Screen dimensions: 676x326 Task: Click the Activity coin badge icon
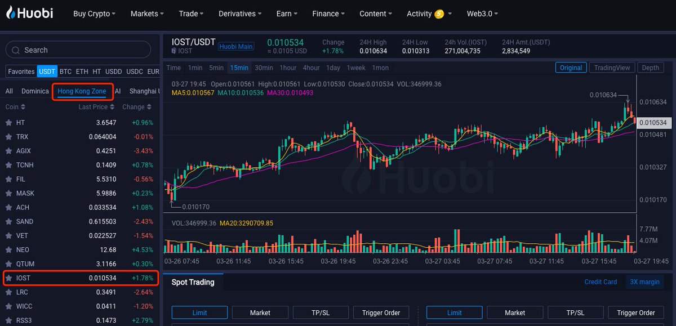point(439,14)
